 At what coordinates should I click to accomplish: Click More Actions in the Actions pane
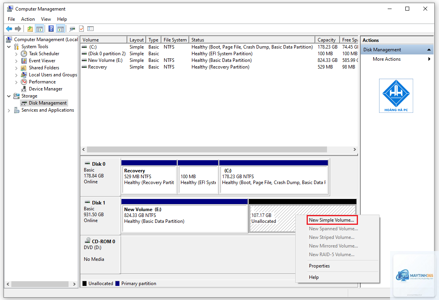(x=387, y=59)
